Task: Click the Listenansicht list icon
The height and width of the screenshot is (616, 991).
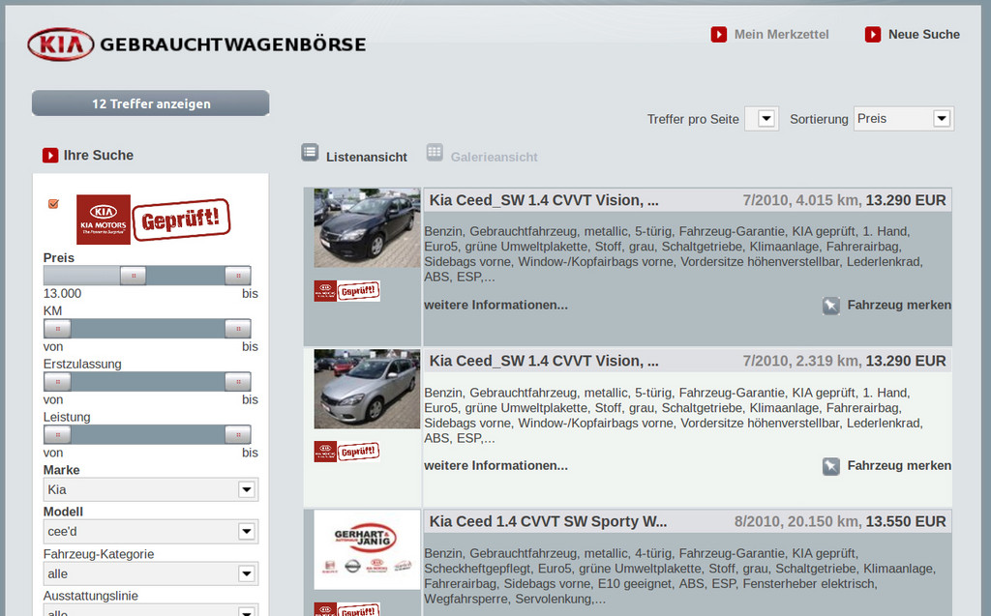Action: [x=310, y=152]
